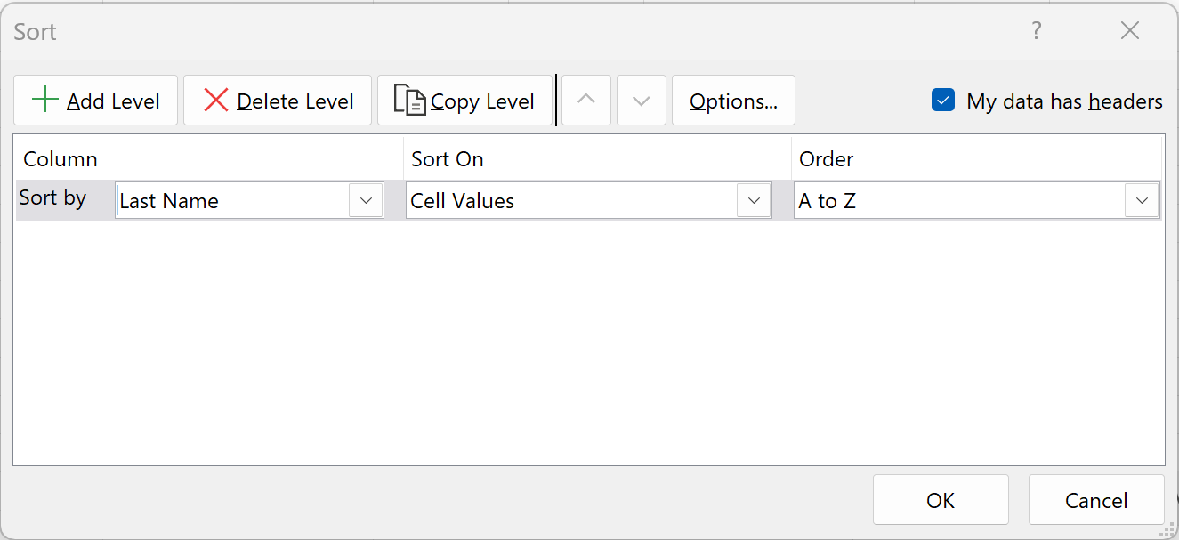Expand the Last Name column dropdown arrow

coord(366,201)
